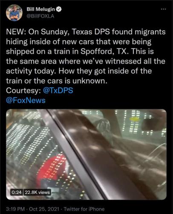The height and width of the screenshot is (214, 173).
Task: Open the 3:19 PM timestamp link
Action: point(15,209)
